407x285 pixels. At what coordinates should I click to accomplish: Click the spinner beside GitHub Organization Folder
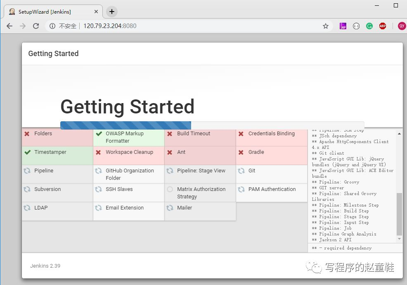[98, 171]
